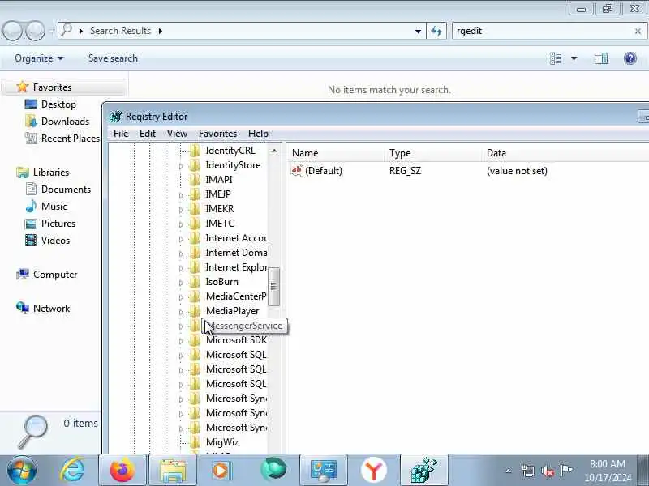The height and width of the screenshot is (486, 649).
Task: Click Search Results in the address bar
Action: (120, 31)
